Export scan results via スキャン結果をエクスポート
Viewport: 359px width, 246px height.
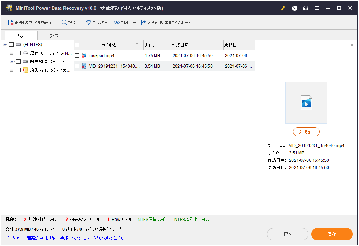pos(166,23)
